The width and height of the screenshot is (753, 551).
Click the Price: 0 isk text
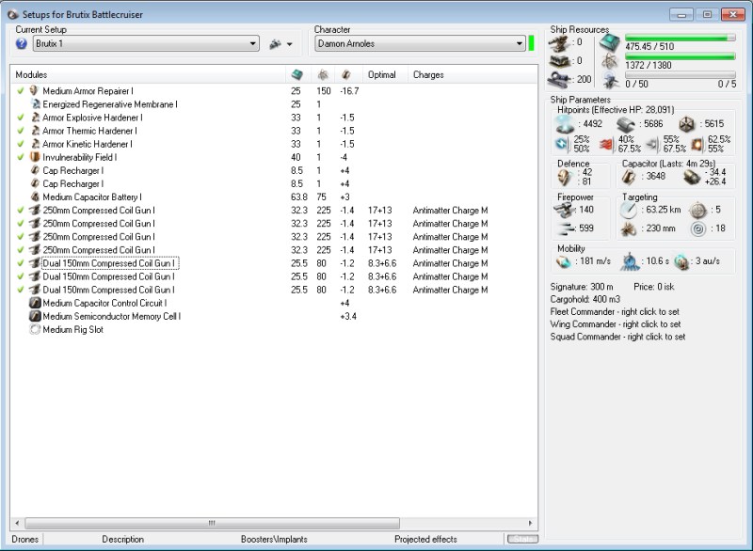pos(653,287)
